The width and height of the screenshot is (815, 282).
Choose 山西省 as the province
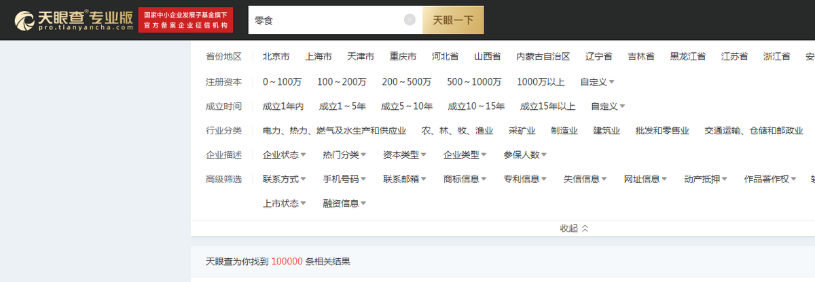click(488, 57)
